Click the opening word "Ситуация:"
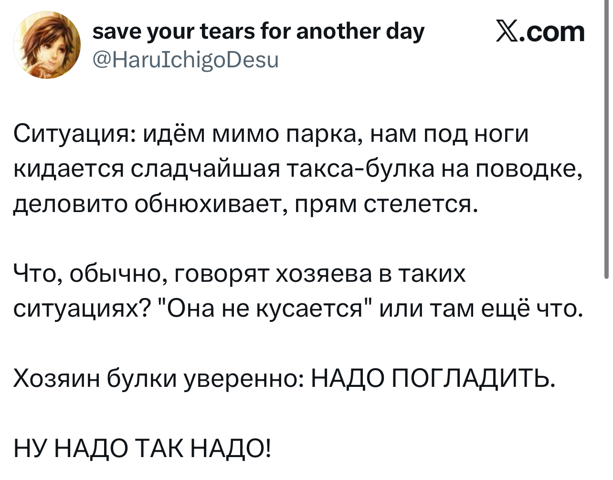 coord(72,134)
